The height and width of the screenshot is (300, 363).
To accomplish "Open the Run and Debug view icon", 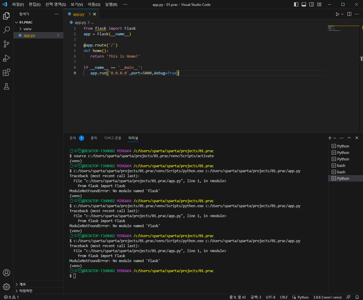I will (x=6, y=58).
